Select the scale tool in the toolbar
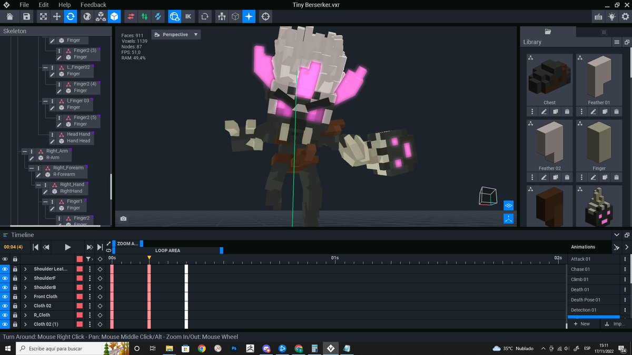Screen dimensions: 632x355 (43, 17)
